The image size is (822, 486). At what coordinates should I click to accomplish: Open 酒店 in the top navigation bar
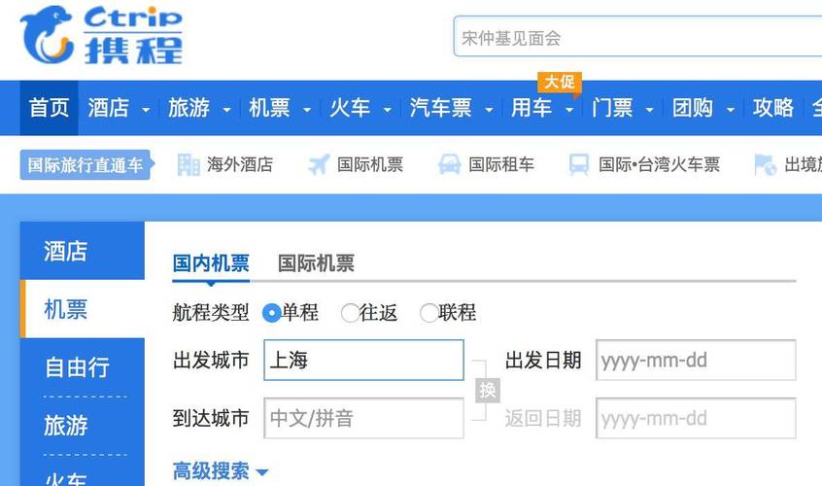pyautogui.click(x=109, y=108)
